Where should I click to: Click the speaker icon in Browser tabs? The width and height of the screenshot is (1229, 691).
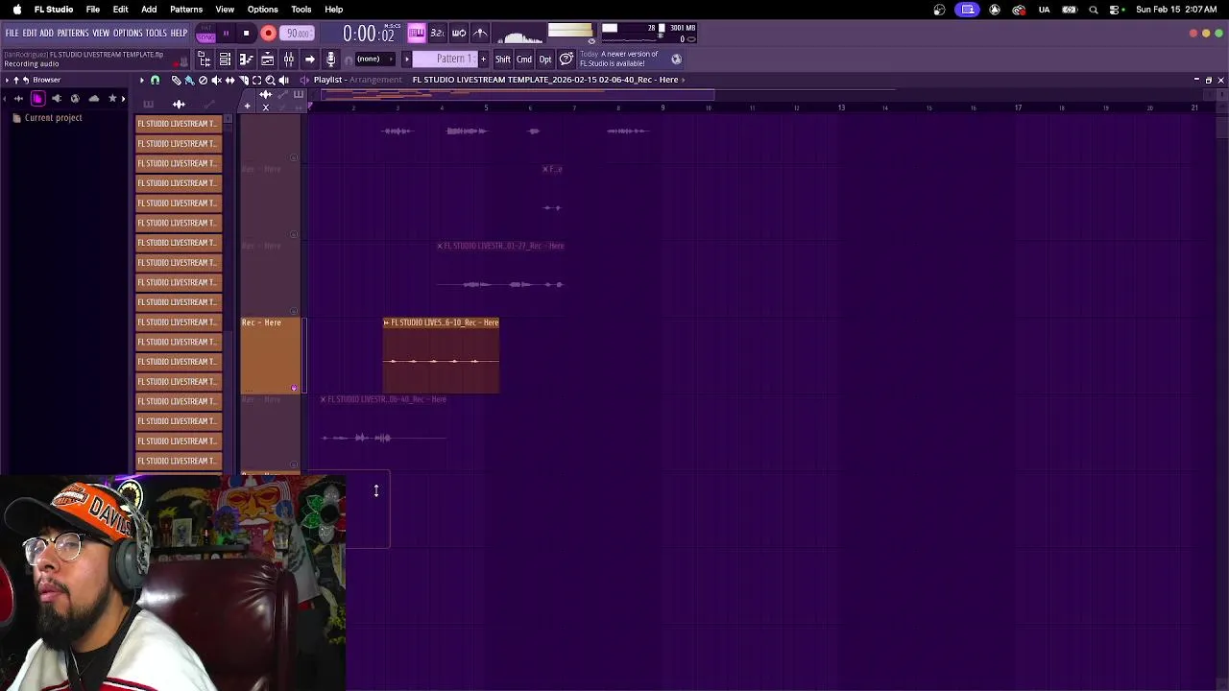click(57, 98)
